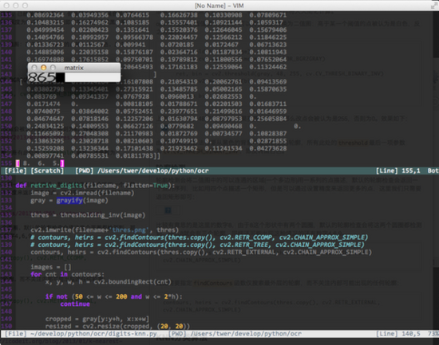Screen dimensions: 439x345
Task: Click the black square in matrix window
Action: point(60,77)
